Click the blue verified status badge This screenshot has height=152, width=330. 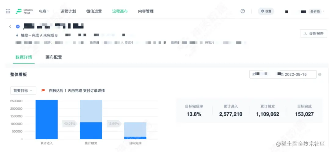pos(18,27)
